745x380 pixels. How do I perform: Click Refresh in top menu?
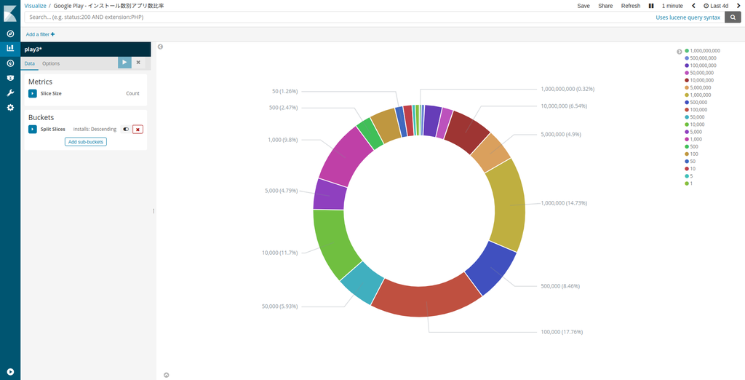click(631, 6)
